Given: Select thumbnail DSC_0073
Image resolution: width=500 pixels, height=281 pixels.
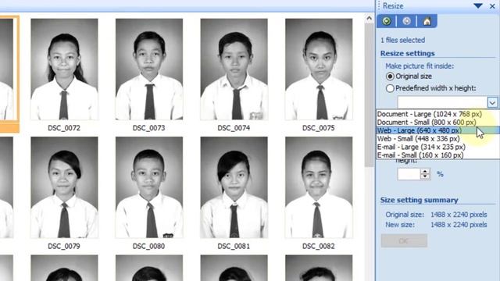Looking at the screenshot, I should (x=149, y=69).
